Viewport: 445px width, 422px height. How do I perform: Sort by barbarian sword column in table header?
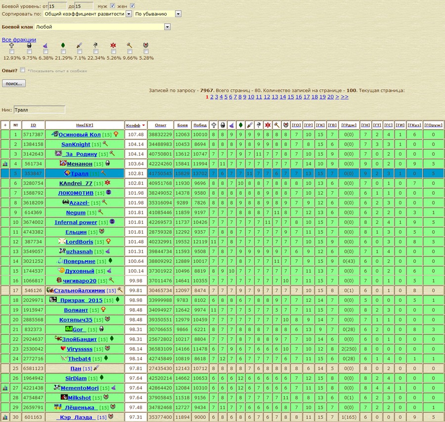pos(250,125)
